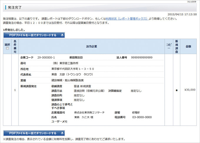Toggle the 選択 select-all checkbox in header
Viewport: 200px width, 143px height.
click(7, 48)
